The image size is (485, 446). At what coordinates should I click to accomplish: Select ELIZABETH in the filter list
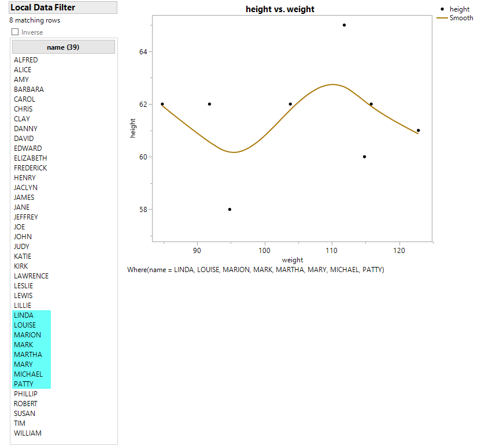(x=30, y=158)
